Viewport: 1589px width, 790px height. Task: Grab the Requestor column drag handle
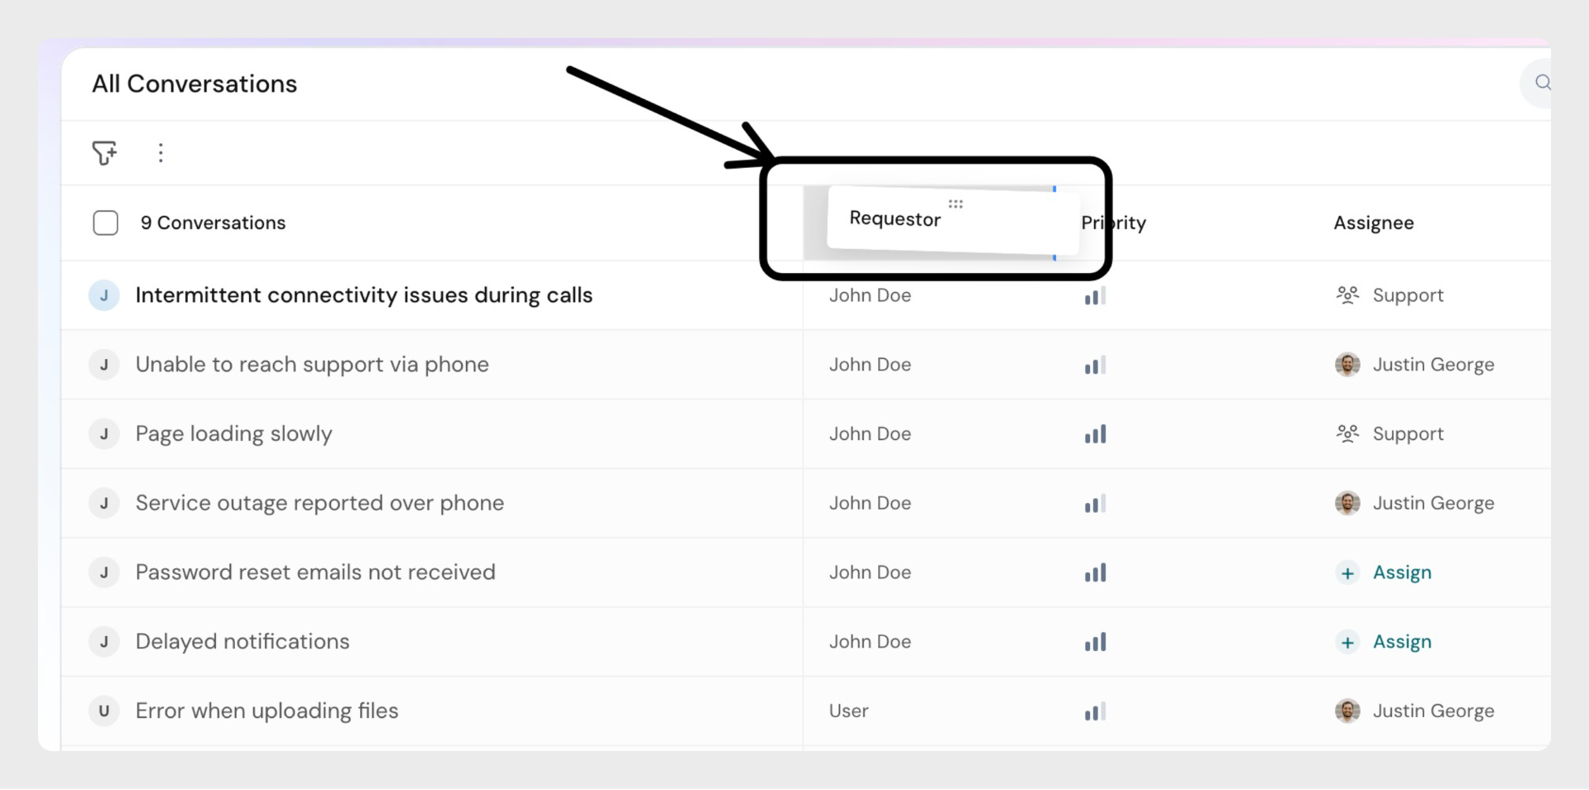955,204
